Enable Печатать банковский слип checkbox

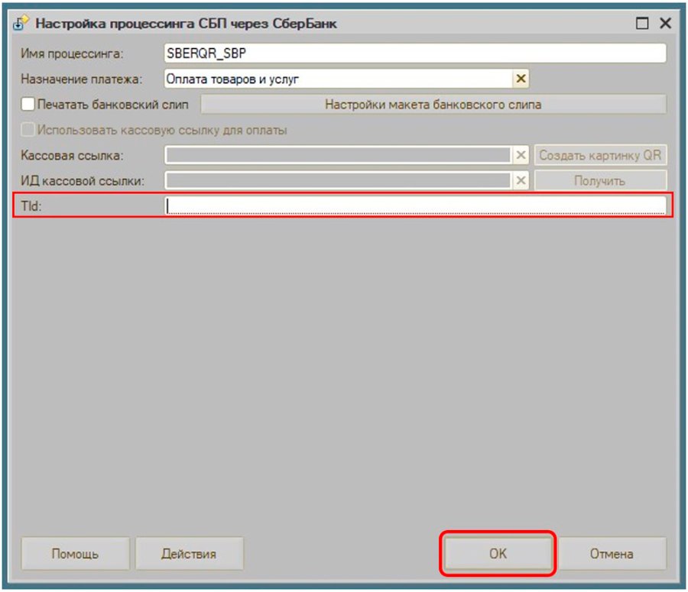pyautogui.click(x=28, y=105)
